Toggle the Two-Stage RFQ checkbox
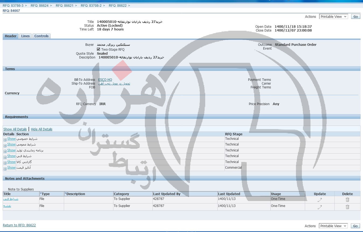This screenshot has width=363, height=232. (x=99, y=49)
